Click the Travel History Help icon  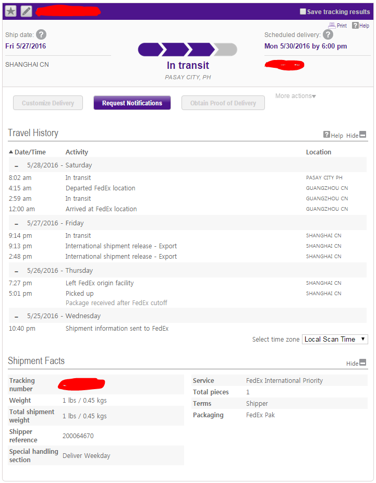pos(327,135)
